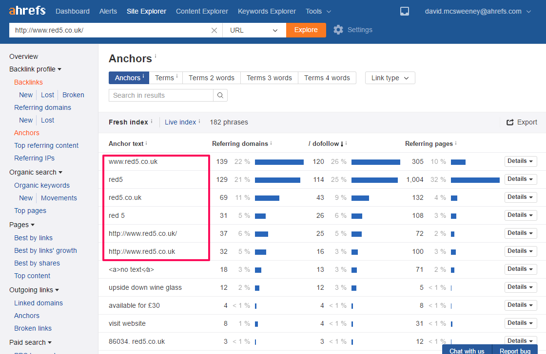Image resolution: width=546 pixels, height=354 pixels.
Task: Click Report bug button
Action: pos(515,350)
